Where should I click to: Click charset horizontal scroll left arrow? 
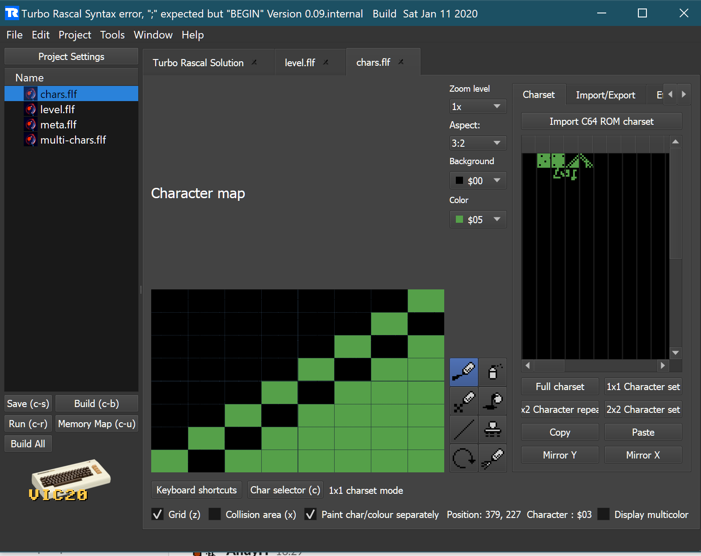(528, 365)
